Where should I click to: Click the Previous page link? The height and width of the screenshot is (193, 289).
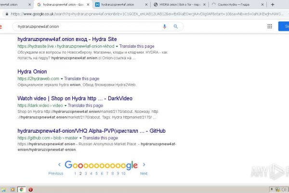(x=55, y=173)
